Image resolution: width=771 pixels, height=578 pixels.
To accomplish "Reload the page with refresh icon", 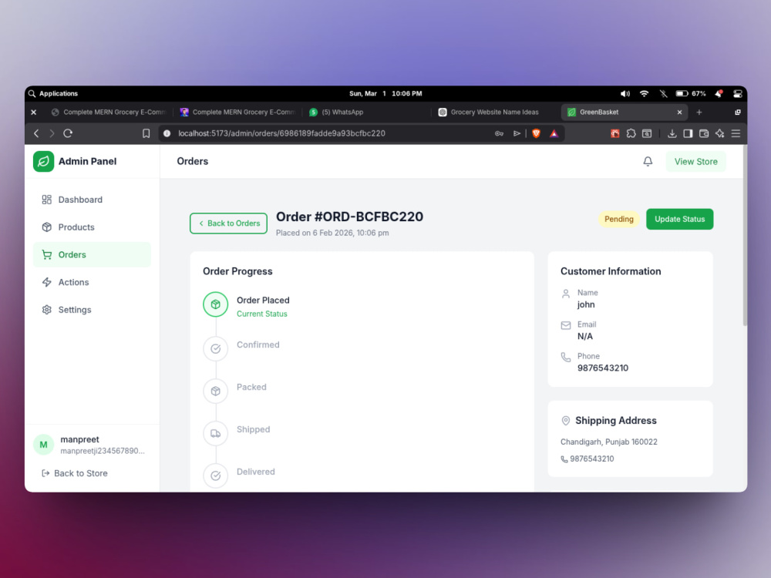I will pos(68,133).
